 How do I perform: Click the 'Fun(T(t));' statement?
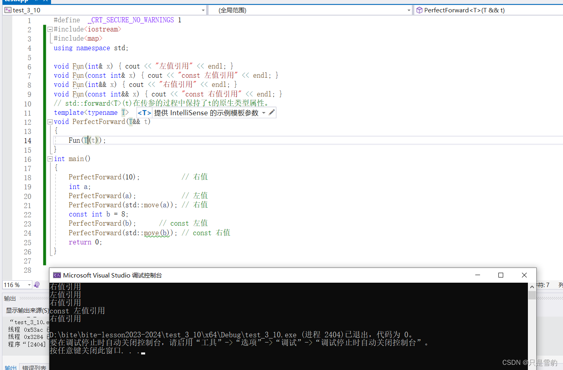87,140
